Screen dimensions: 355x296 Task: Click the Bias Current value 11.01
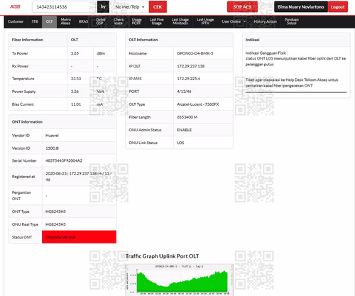(x=76, y=104)
